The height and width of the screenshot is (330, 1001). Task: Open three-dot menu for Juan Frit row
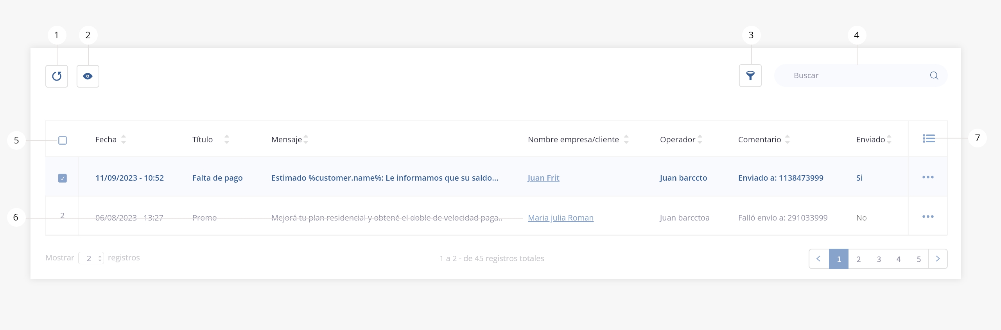pyautogui.click(x=927, y=178)
